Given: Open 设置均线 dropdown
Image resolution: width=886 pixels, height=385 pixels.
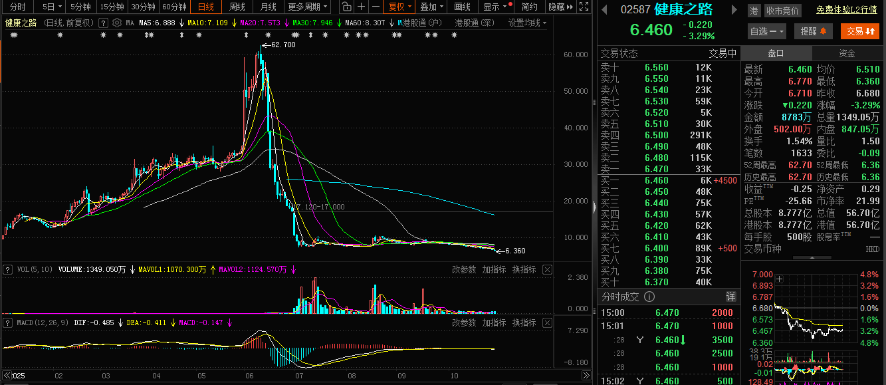Looking at the screenshot, I should [x=528, y=22].
